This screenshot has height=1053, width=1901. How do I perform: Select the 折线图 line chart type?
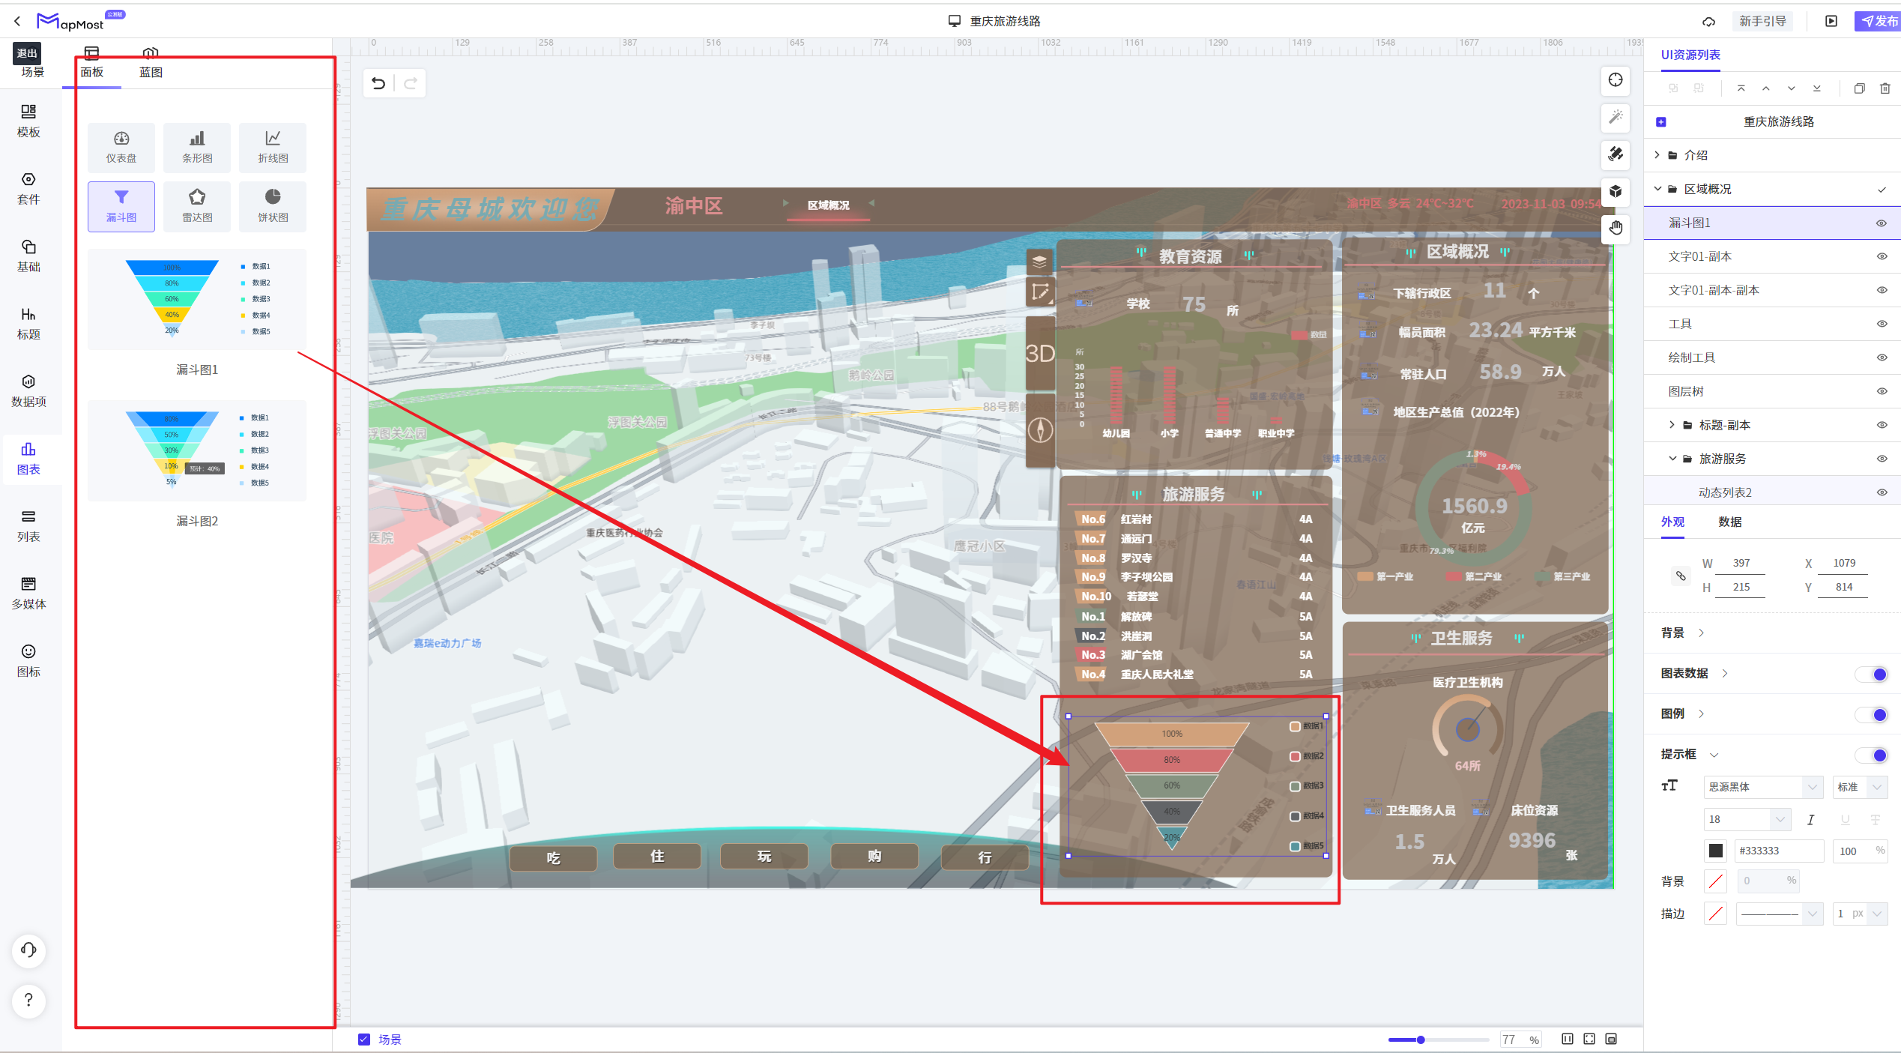coord(273,147)
